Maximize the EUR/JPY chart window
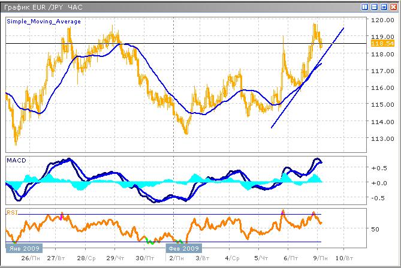The image size is (401, 271). (x=384, y=7)
